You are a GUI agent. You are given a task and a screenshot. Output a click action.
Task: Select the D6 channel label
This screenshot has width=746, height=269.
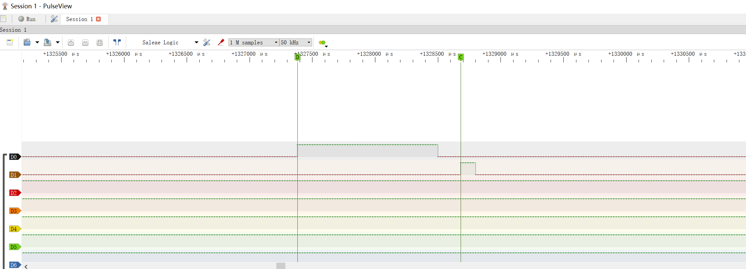[15, 265]
